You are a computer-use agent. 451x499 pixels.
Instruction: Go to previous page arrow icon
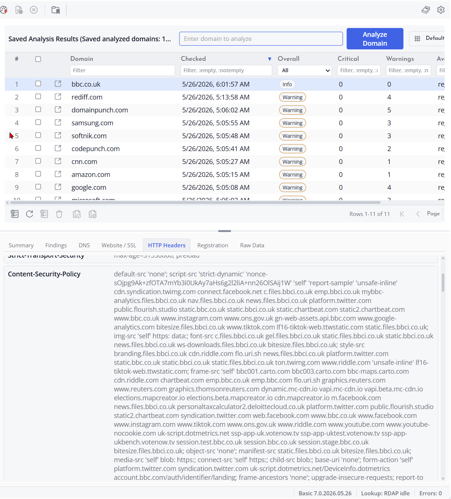pyautogui.click(x=418, y=214)
